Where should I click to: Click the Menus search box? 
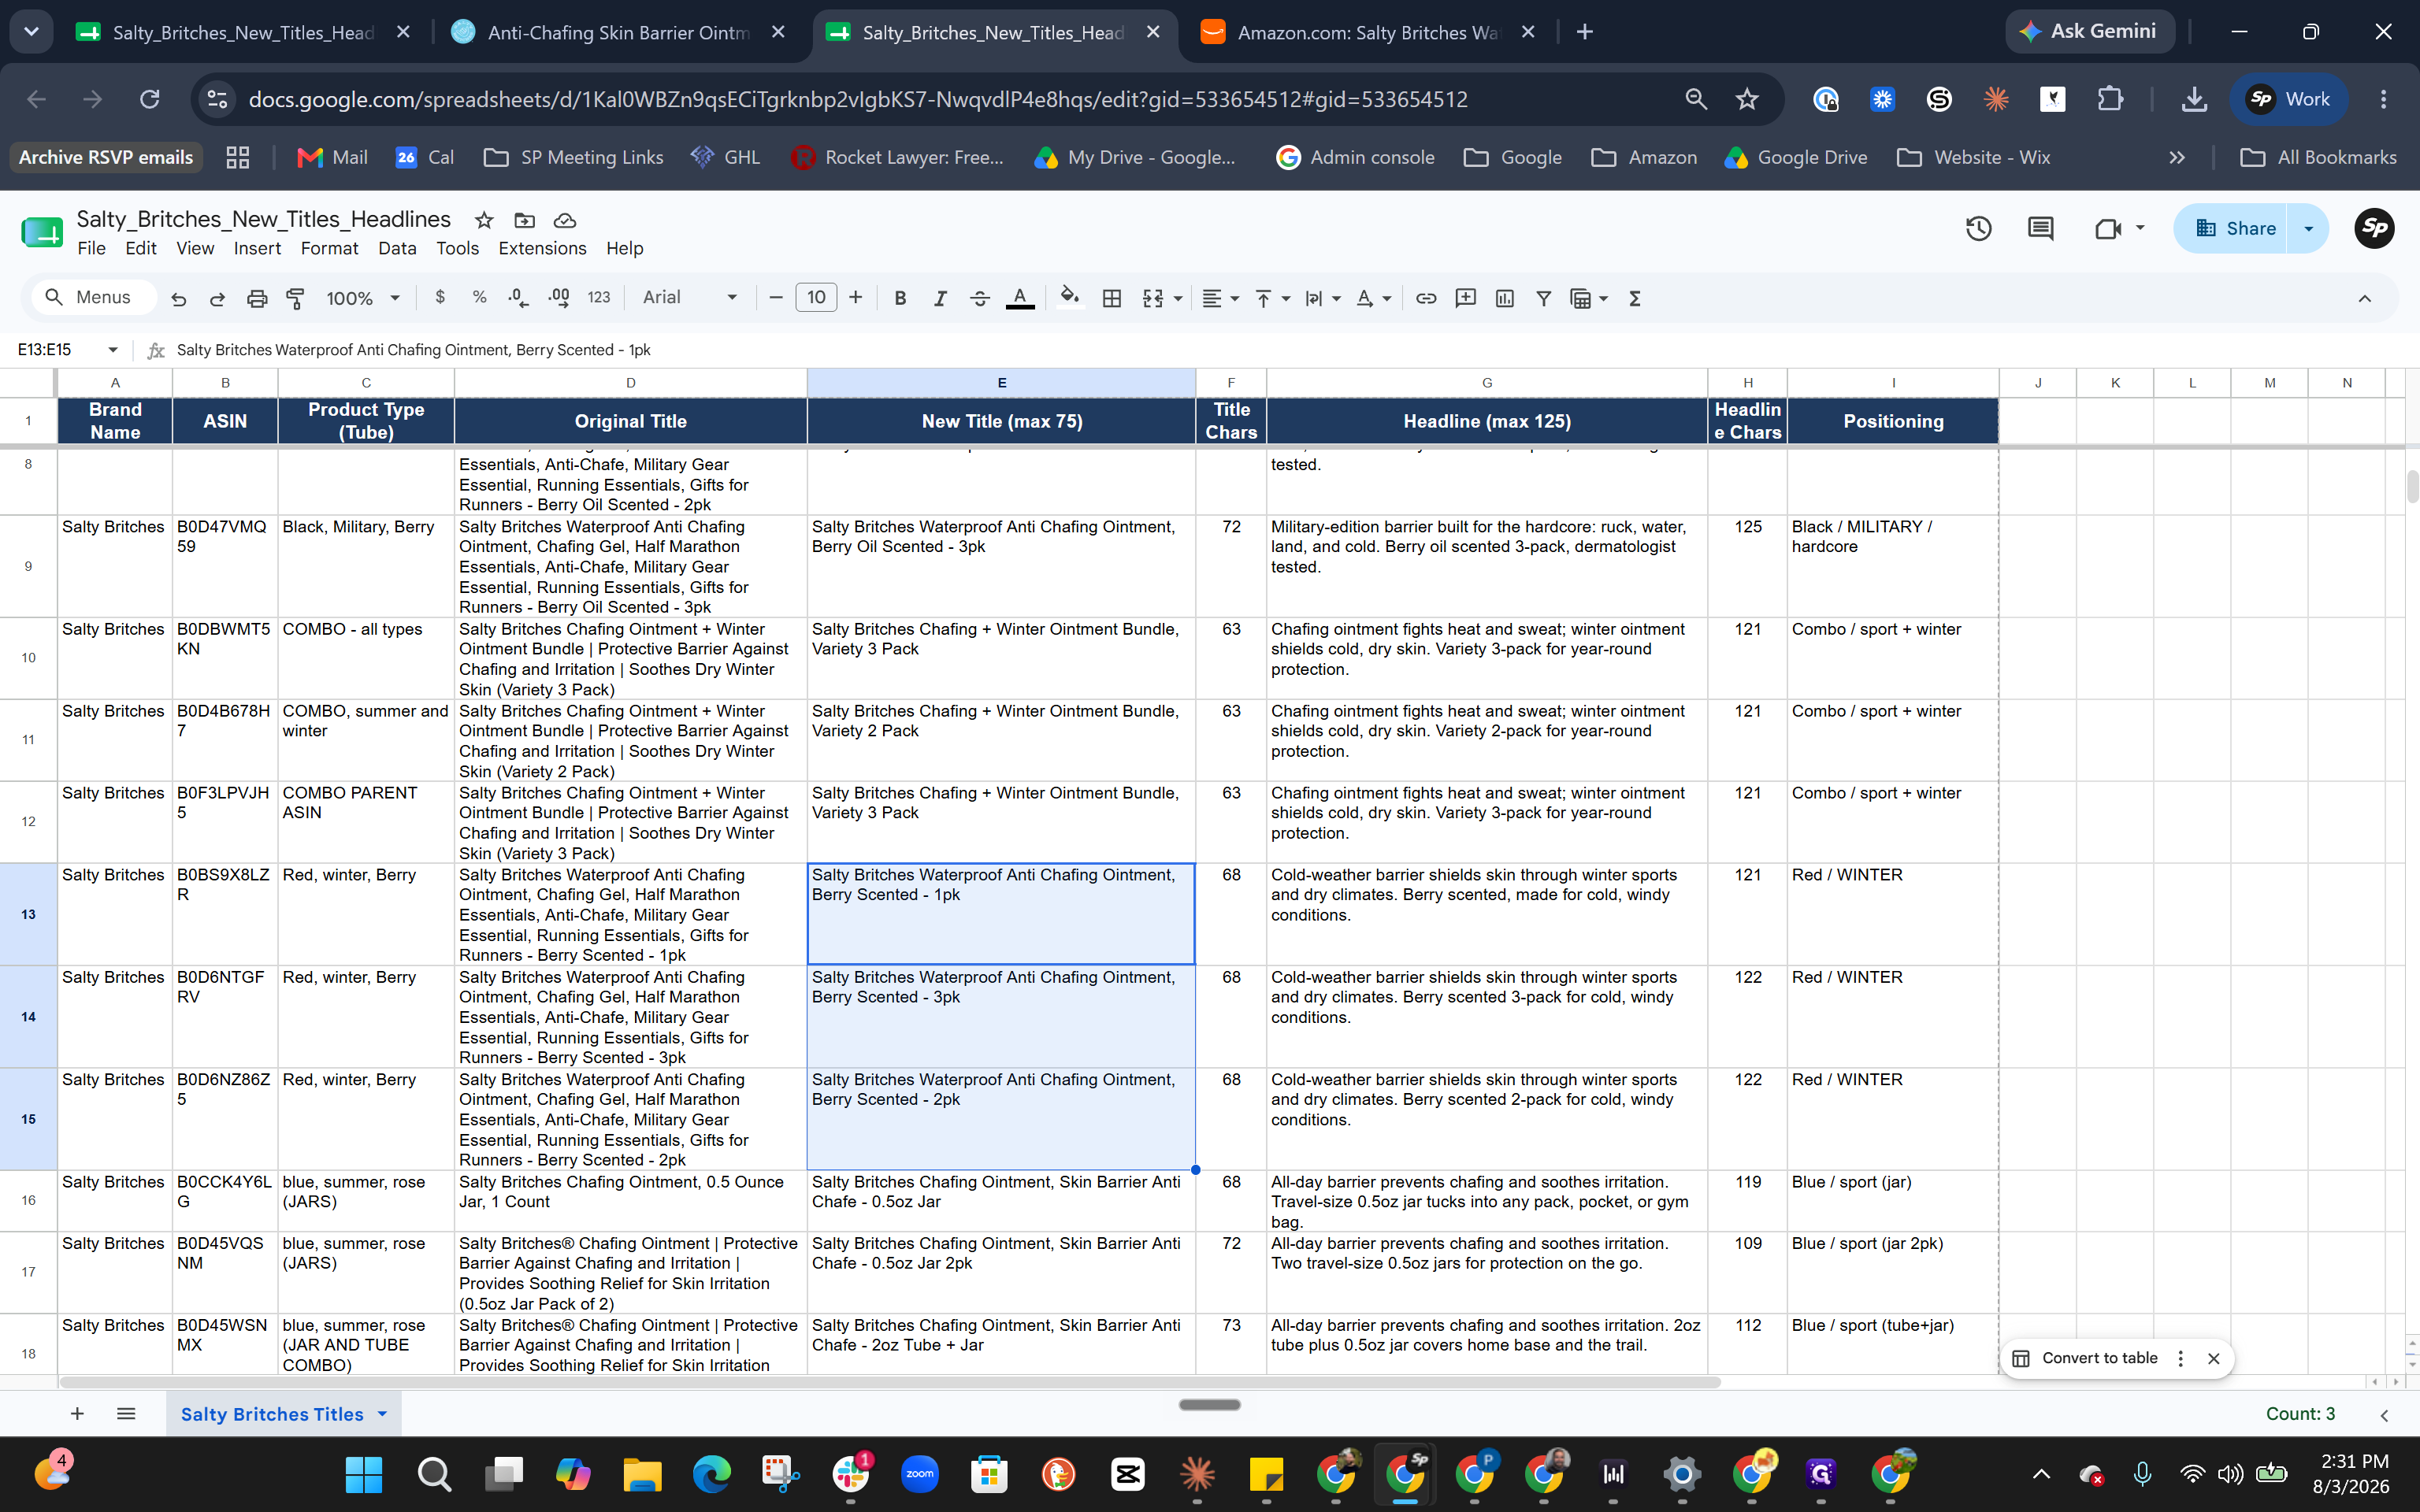coord(95,297)
